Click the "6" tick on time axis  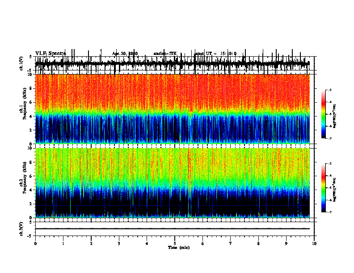pos(203,244)
